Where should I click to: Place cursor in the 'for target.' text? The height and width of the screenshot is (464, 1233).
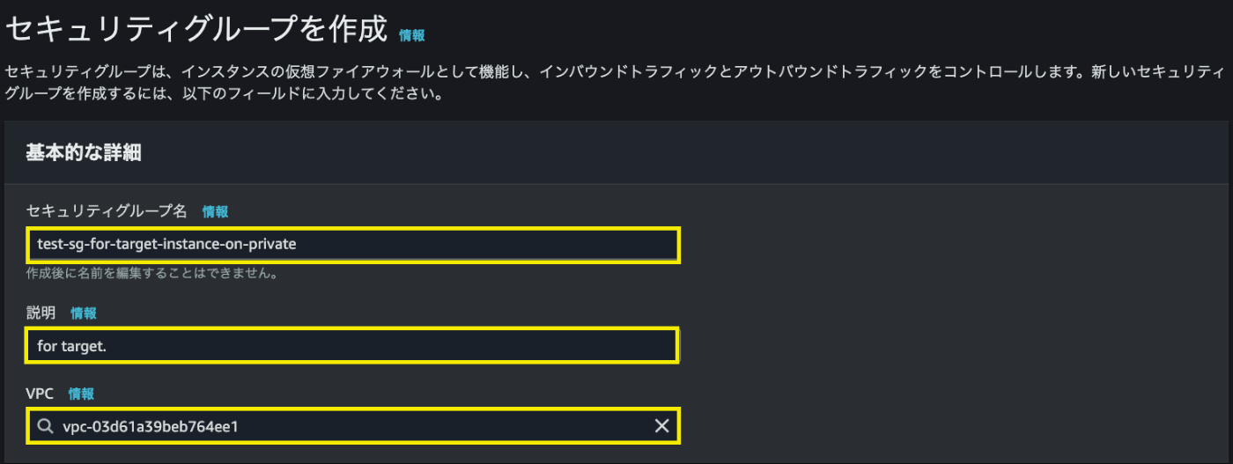tap(71, 346)
